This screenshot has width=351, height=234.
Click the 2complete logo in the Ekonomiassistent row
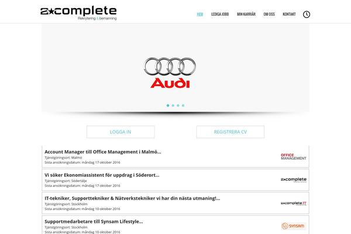pos(294,180)
